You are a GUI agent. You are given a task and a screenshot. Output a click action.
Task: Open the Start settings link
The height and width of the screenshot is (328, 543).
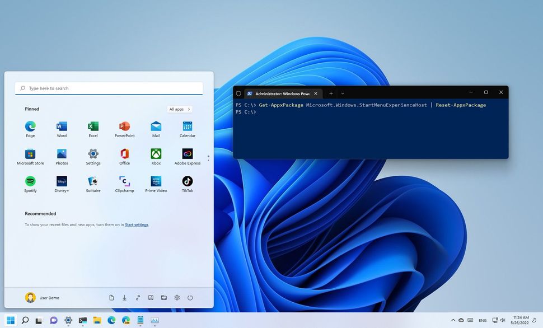(x=137, y=224)
